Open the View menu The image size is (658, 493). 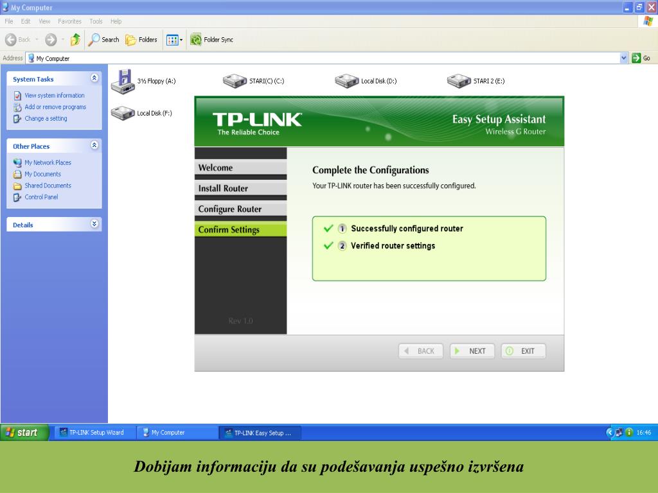click(x=44, y=21)
